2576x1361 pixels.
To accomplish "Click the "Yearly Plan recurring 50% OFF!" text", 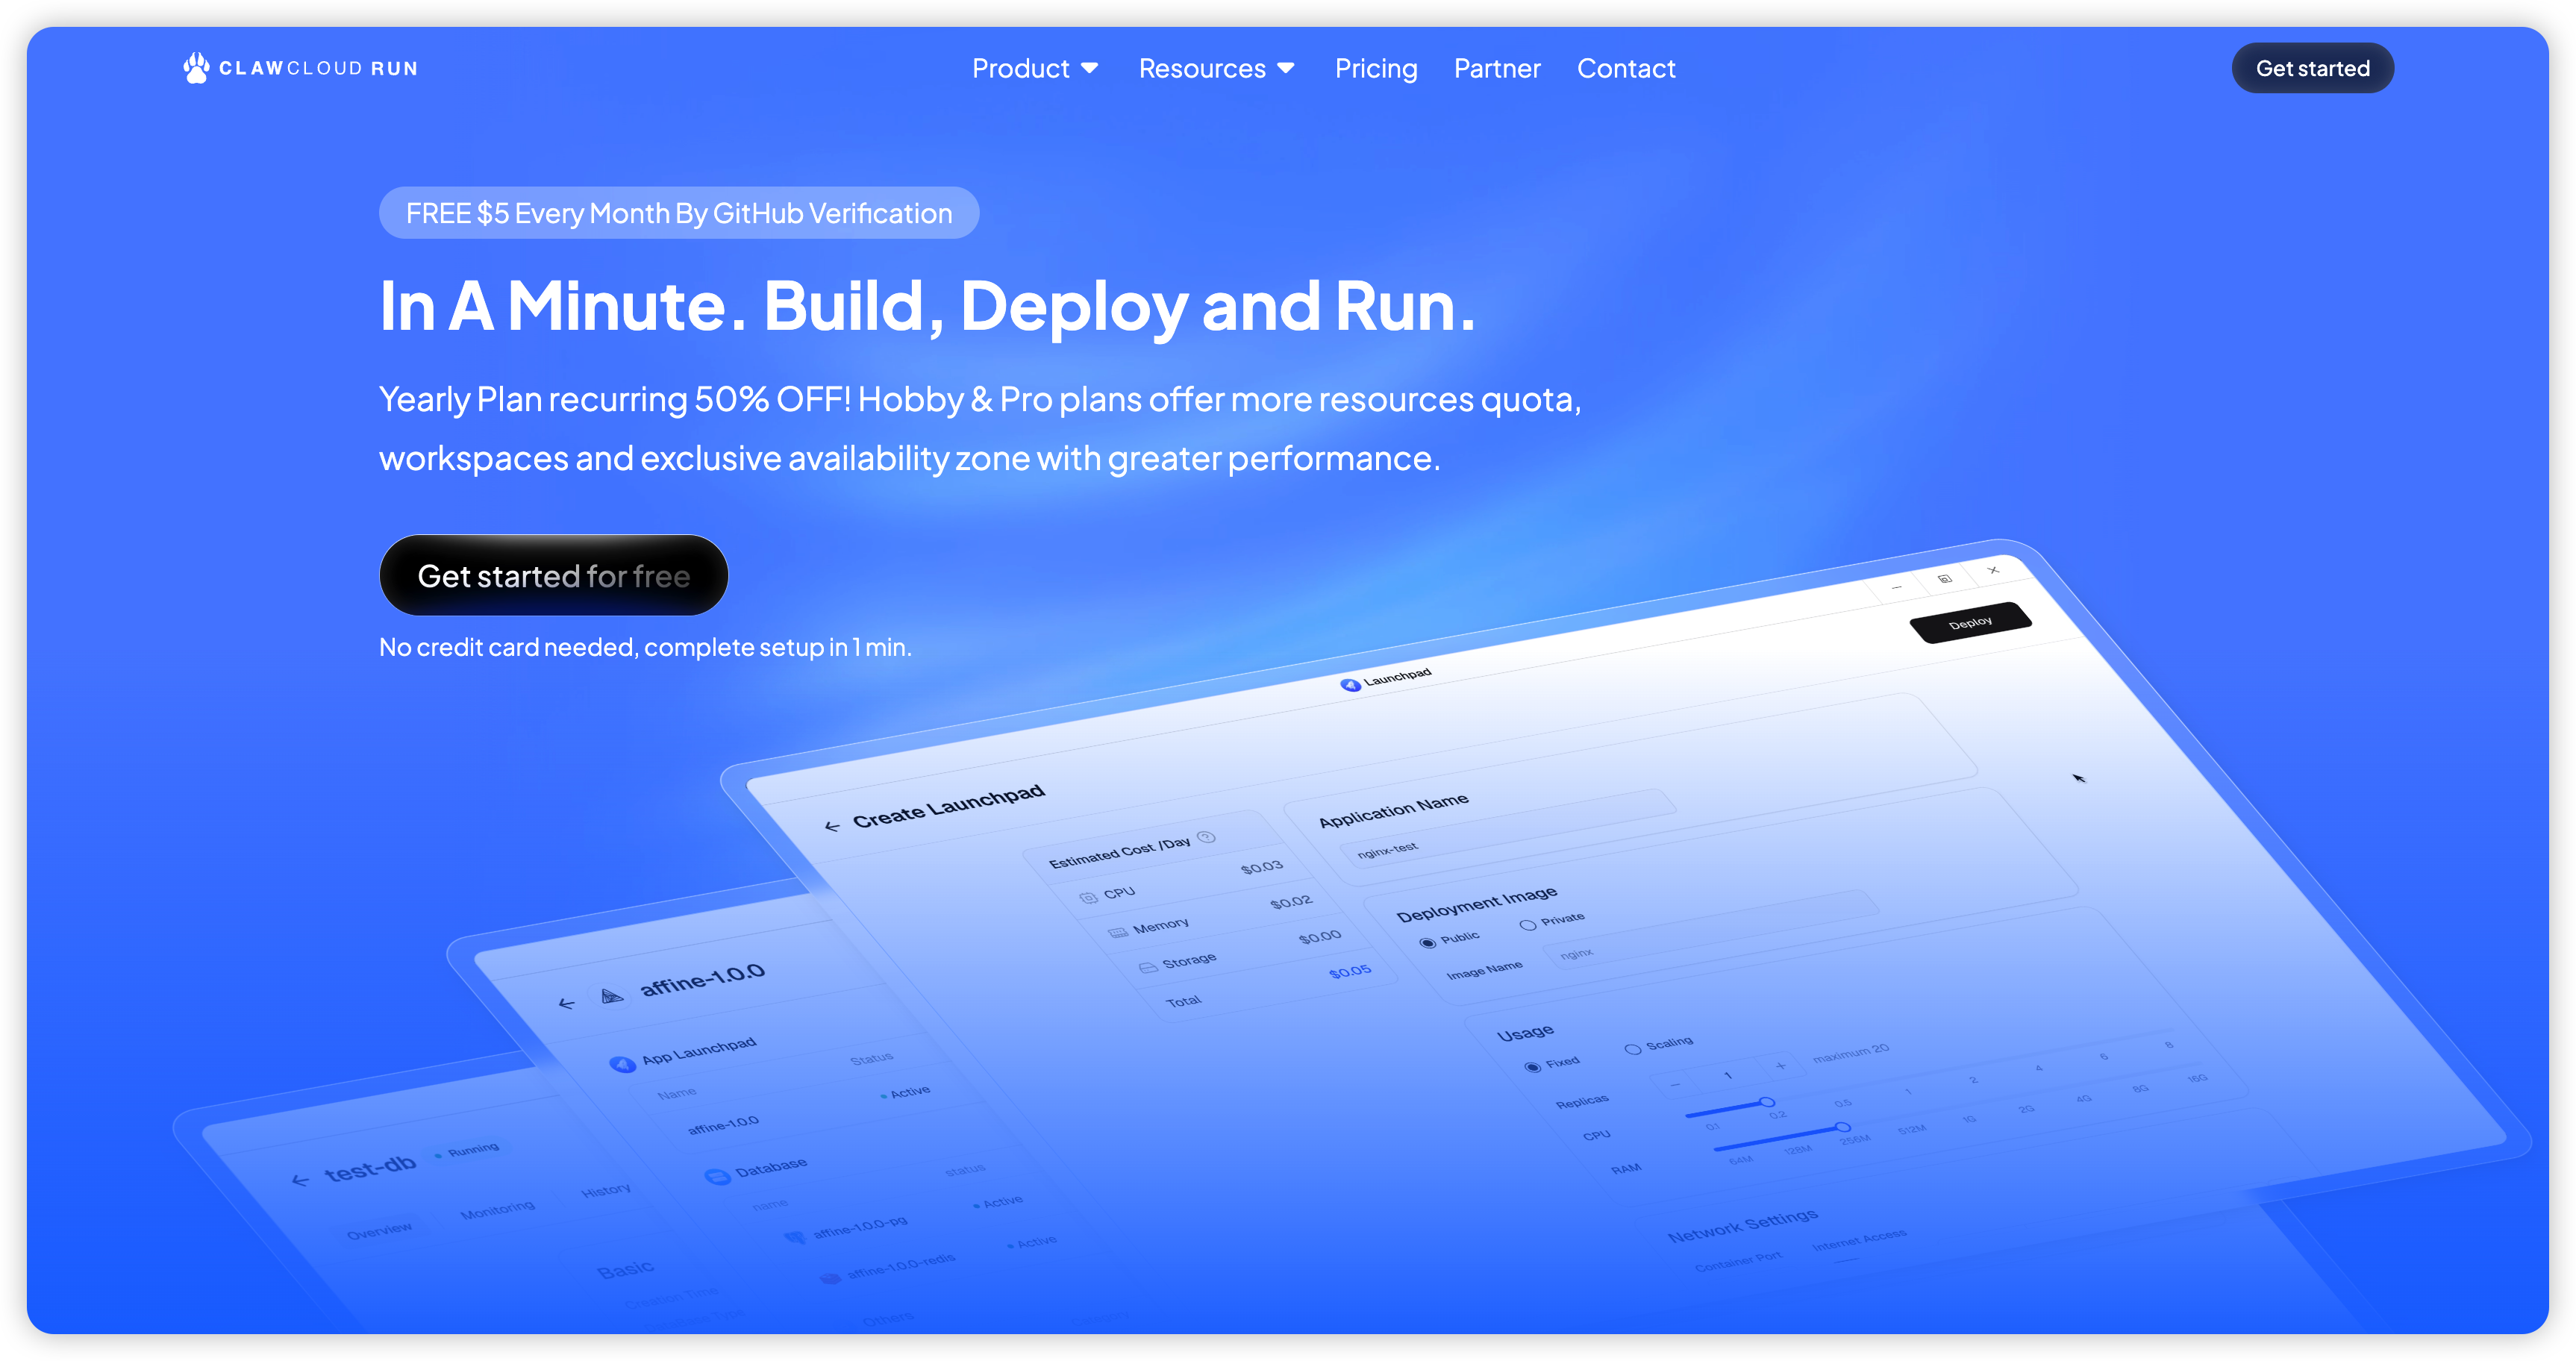I will point(615,399).
